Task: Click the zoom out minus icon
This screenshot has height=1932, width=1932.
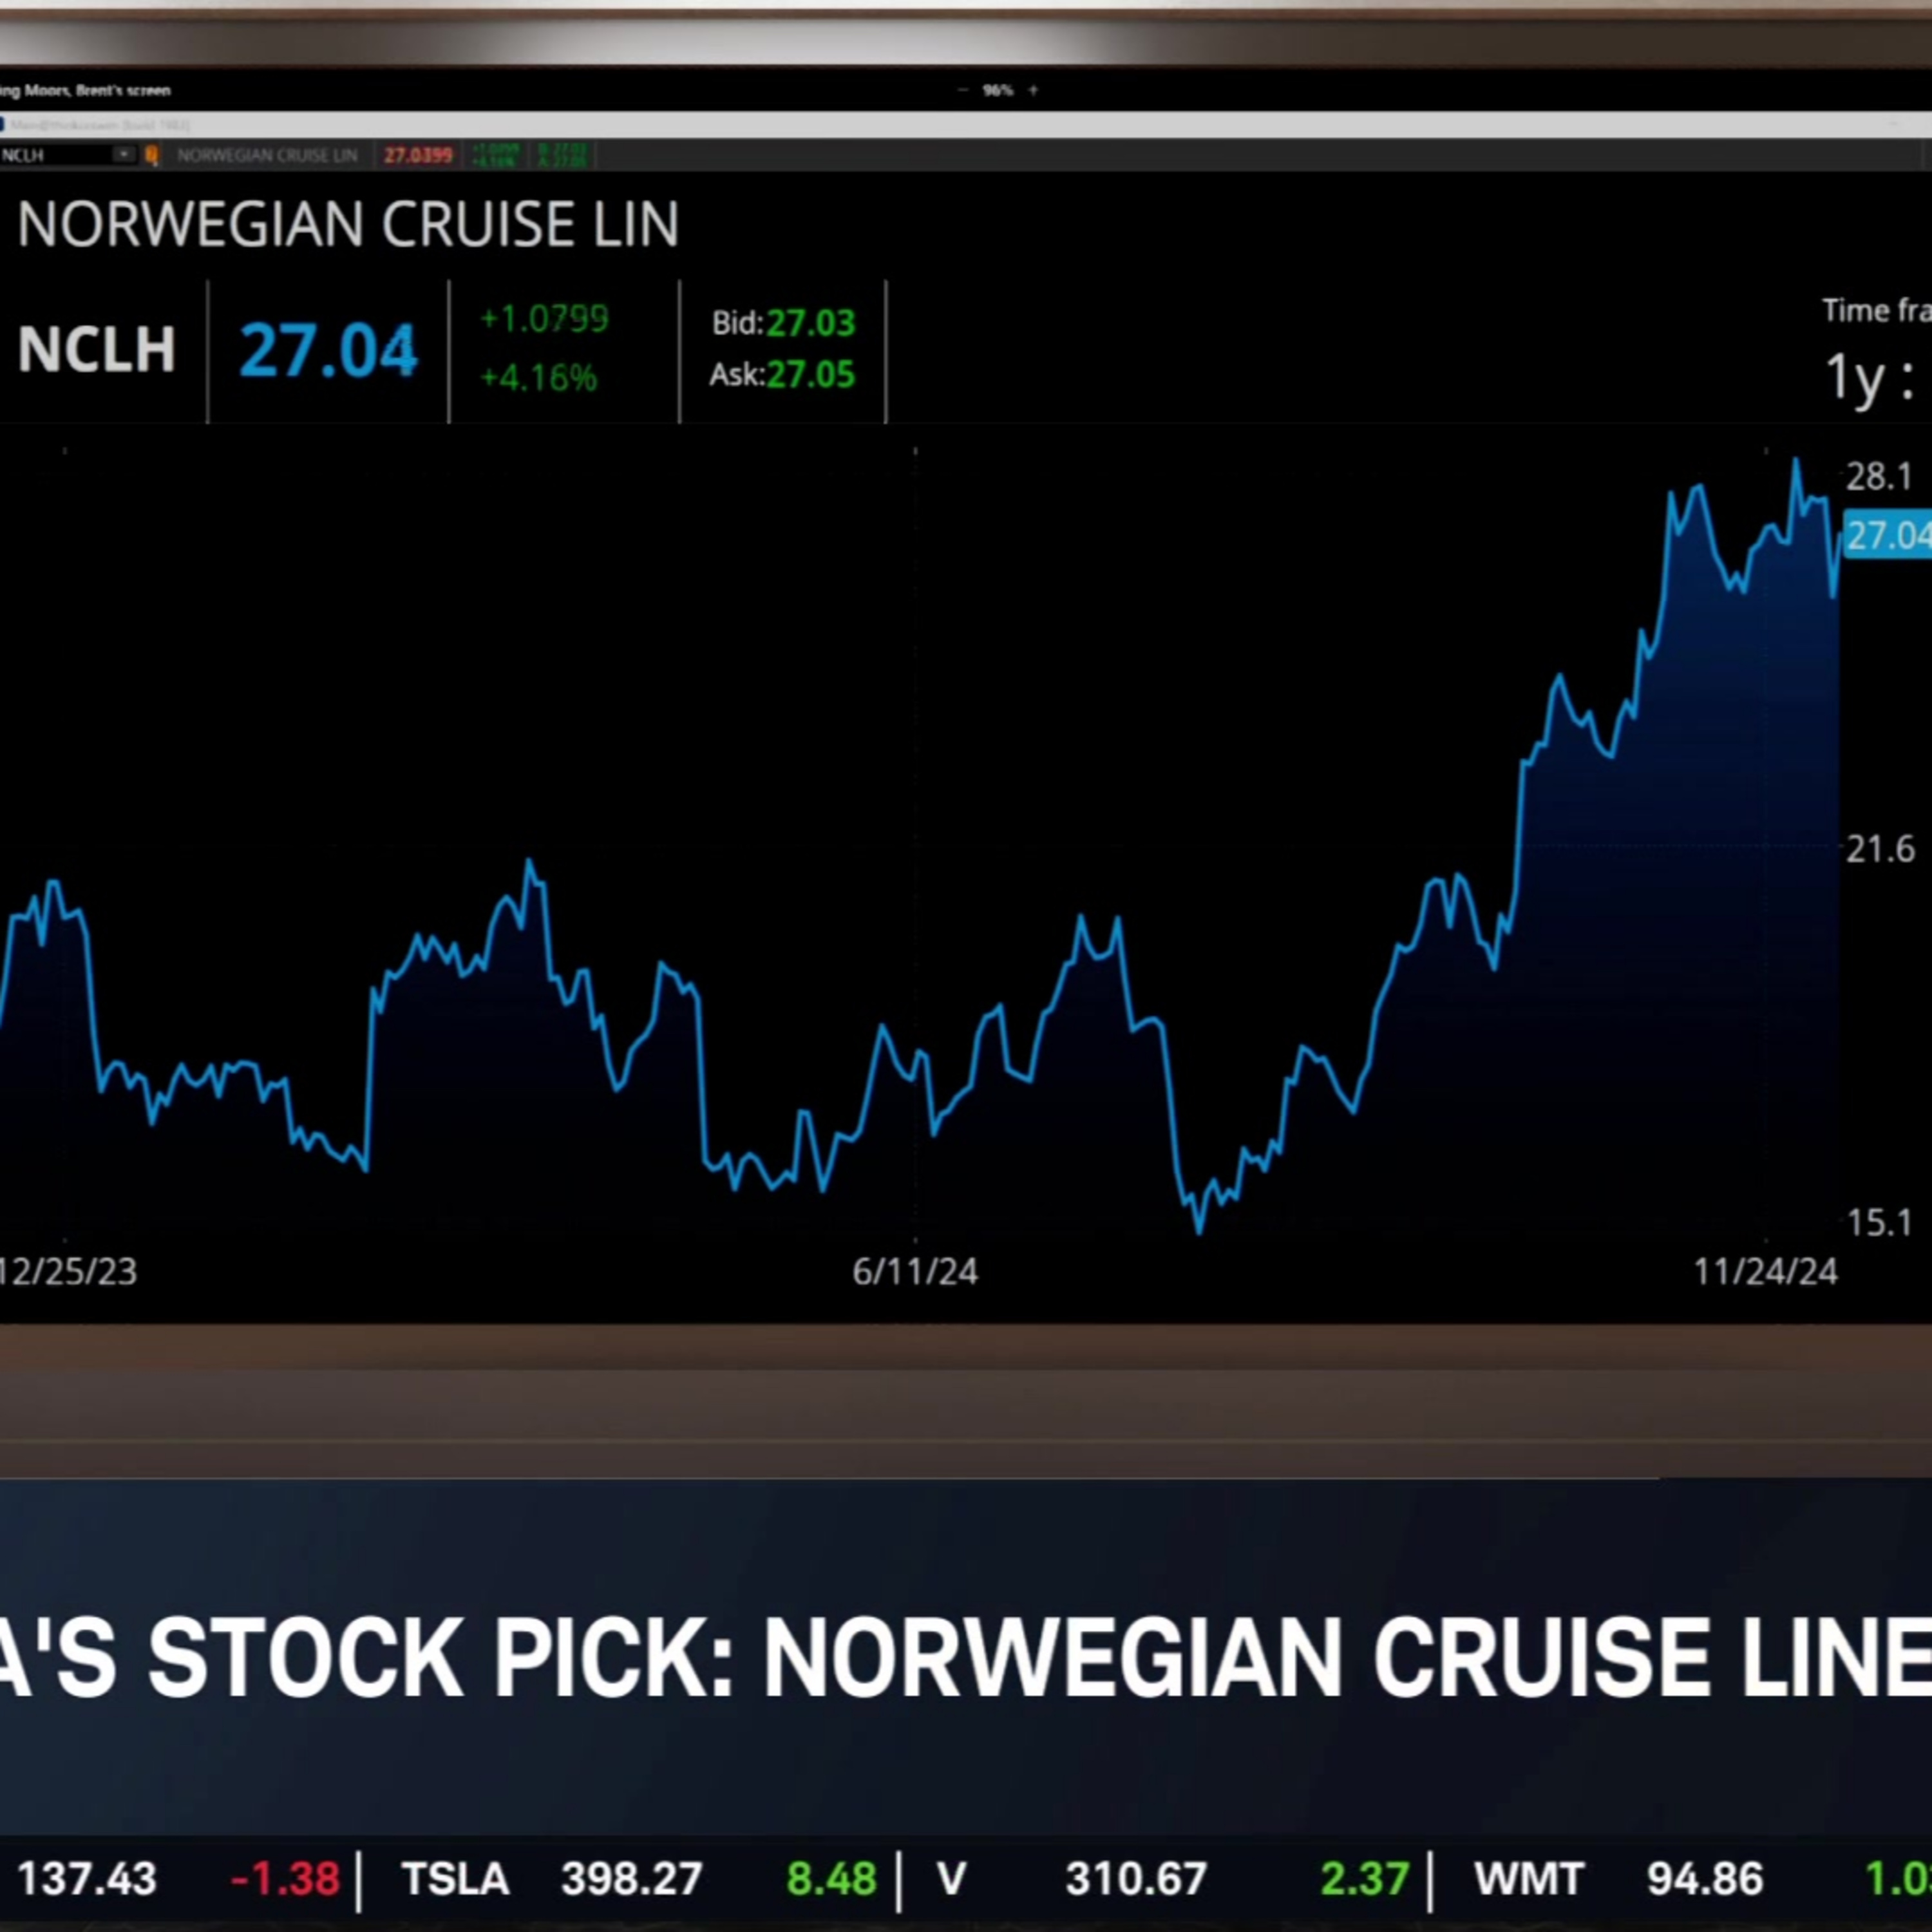Action: pos(963,90)
